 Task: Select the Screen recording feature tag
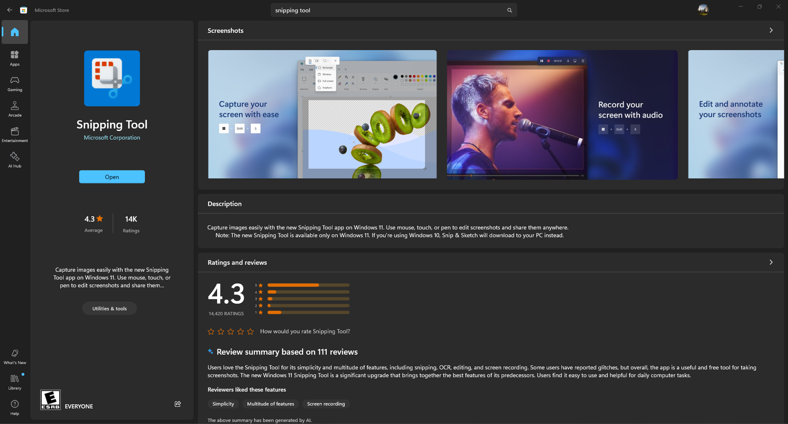click(x=326, y=404)
